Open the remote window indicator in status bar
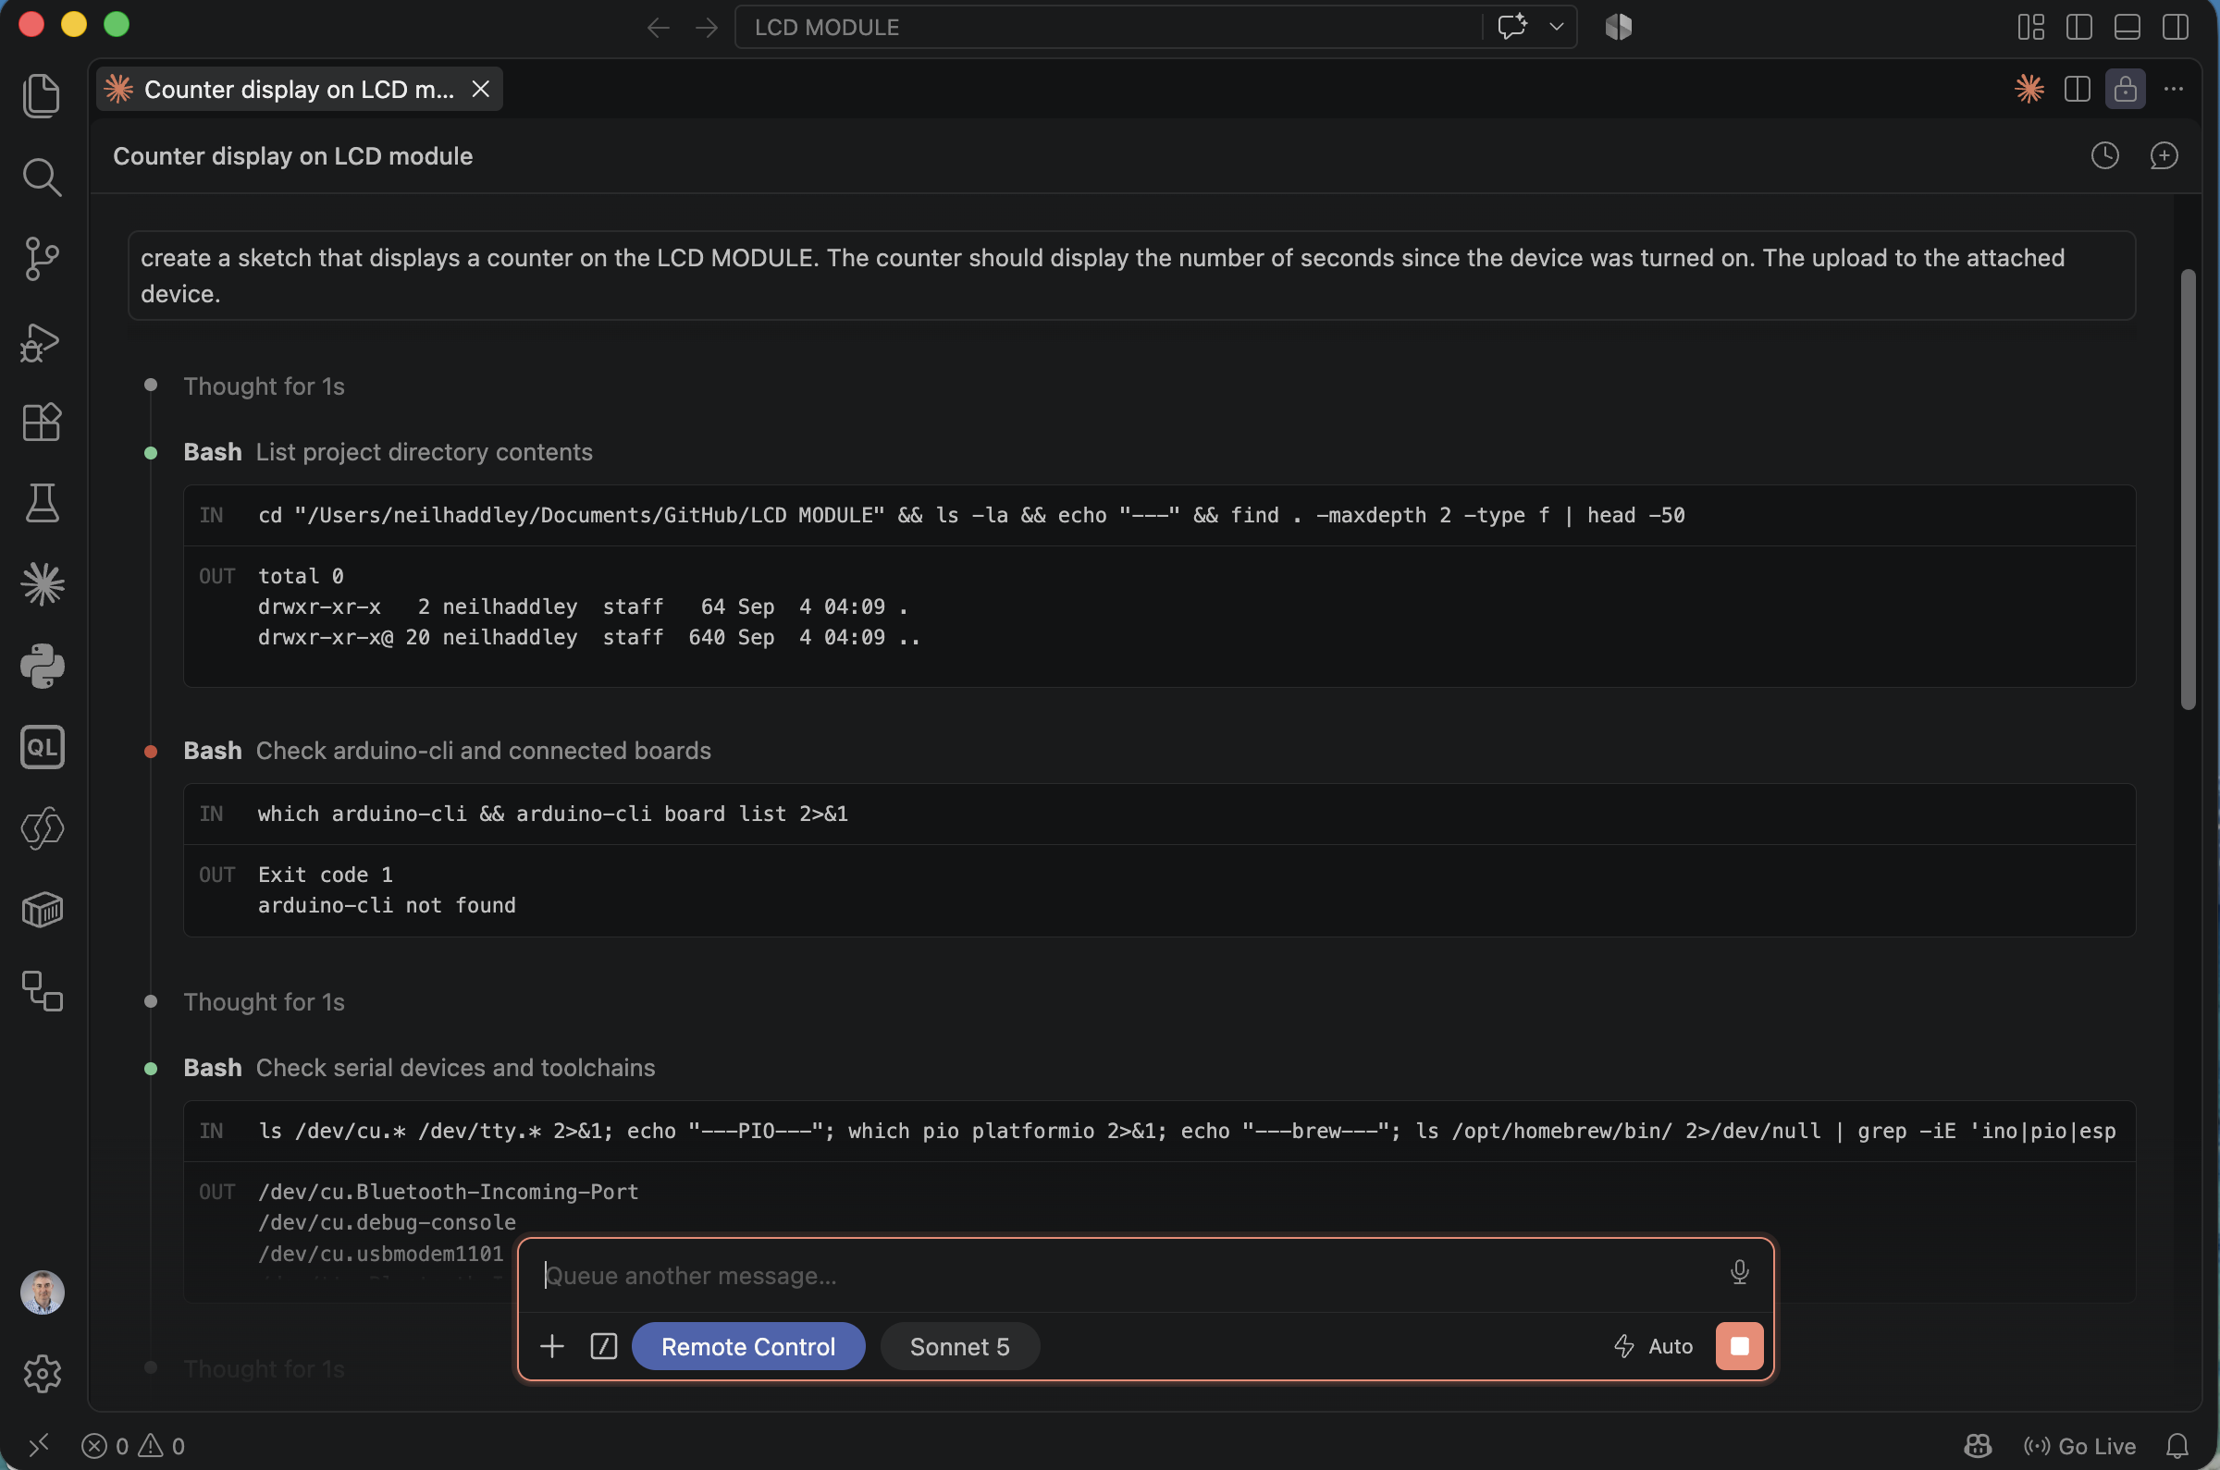The image size is (2220, 1470). point(39,1446)
